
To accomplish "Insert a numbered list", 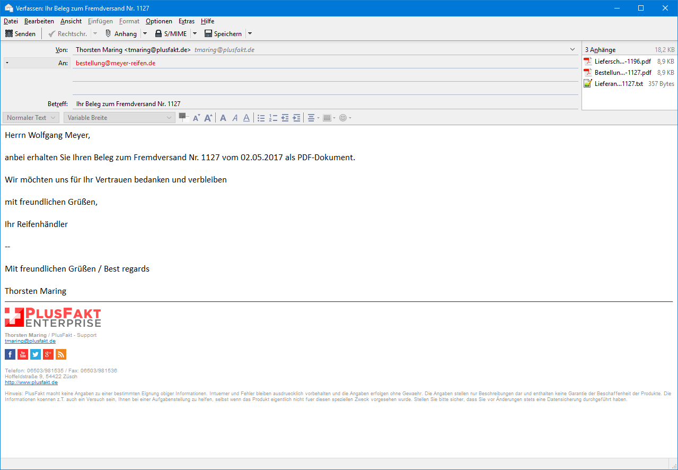I will point(273,118).
